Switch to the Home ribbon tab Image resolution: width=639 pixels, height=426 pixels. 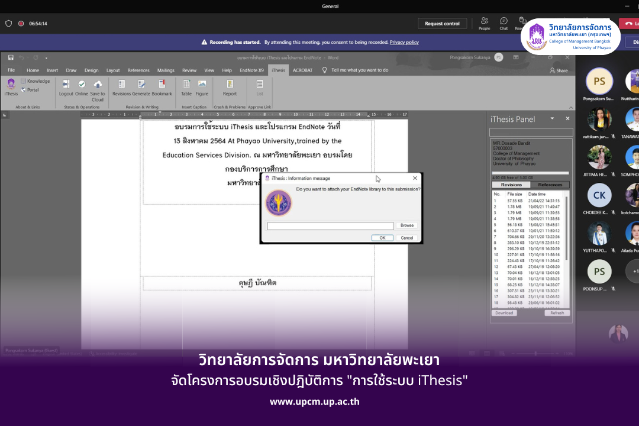(33, 70)
